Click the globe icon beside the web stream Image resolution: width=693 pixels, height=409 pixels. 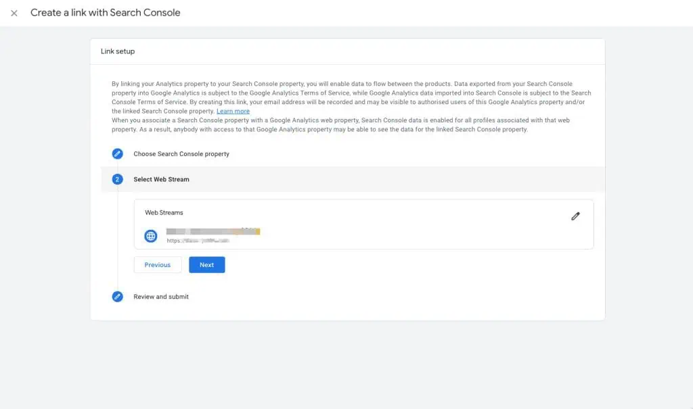click(150, 235)
